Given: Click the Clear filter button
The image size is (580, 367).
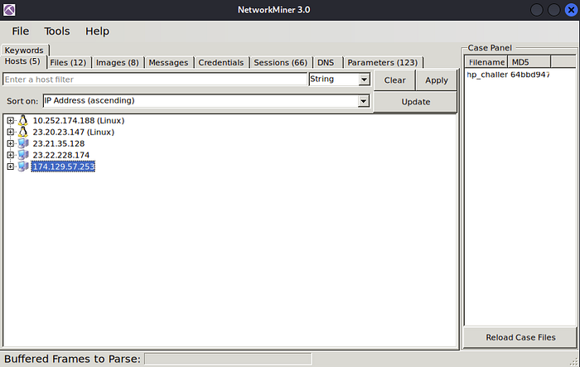Looking at the screenshot, I should (x=394, y=80).
